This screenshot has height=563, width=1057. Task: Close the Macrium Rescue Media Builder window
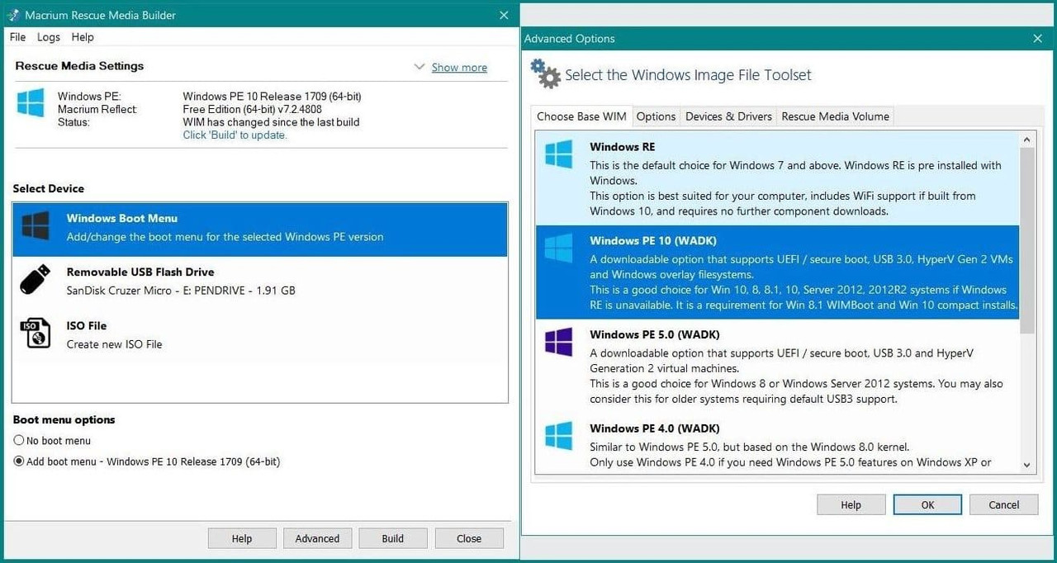pos(504,16)
